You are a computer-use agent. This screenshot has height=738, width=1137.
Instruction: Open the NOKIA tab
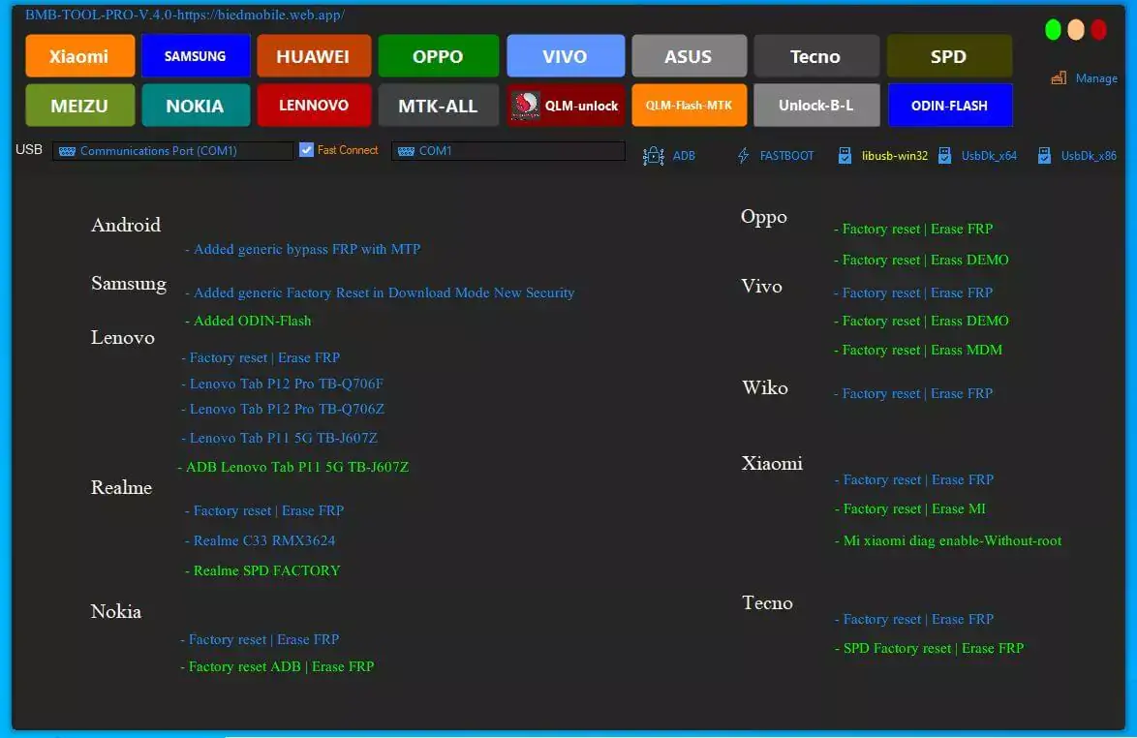[195, 106]
